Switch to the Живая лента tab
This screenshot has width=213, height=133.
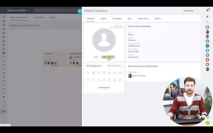click(x=143, y=19)
